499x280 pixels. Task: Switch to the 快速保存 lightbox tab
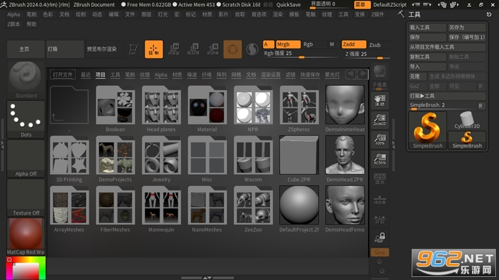pos(310,75)
